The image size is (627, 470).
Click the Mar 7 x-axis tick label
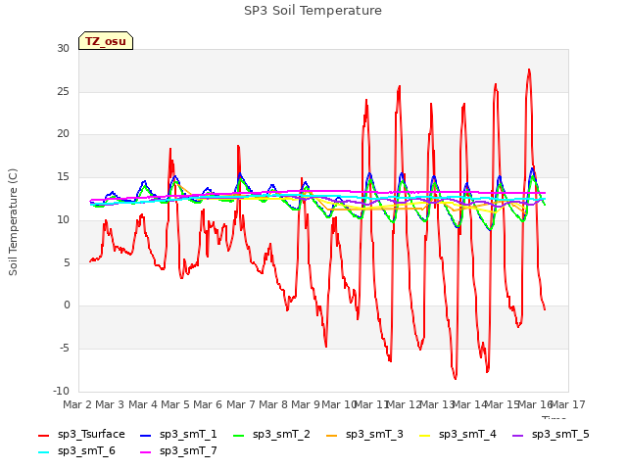coord(241,404)
